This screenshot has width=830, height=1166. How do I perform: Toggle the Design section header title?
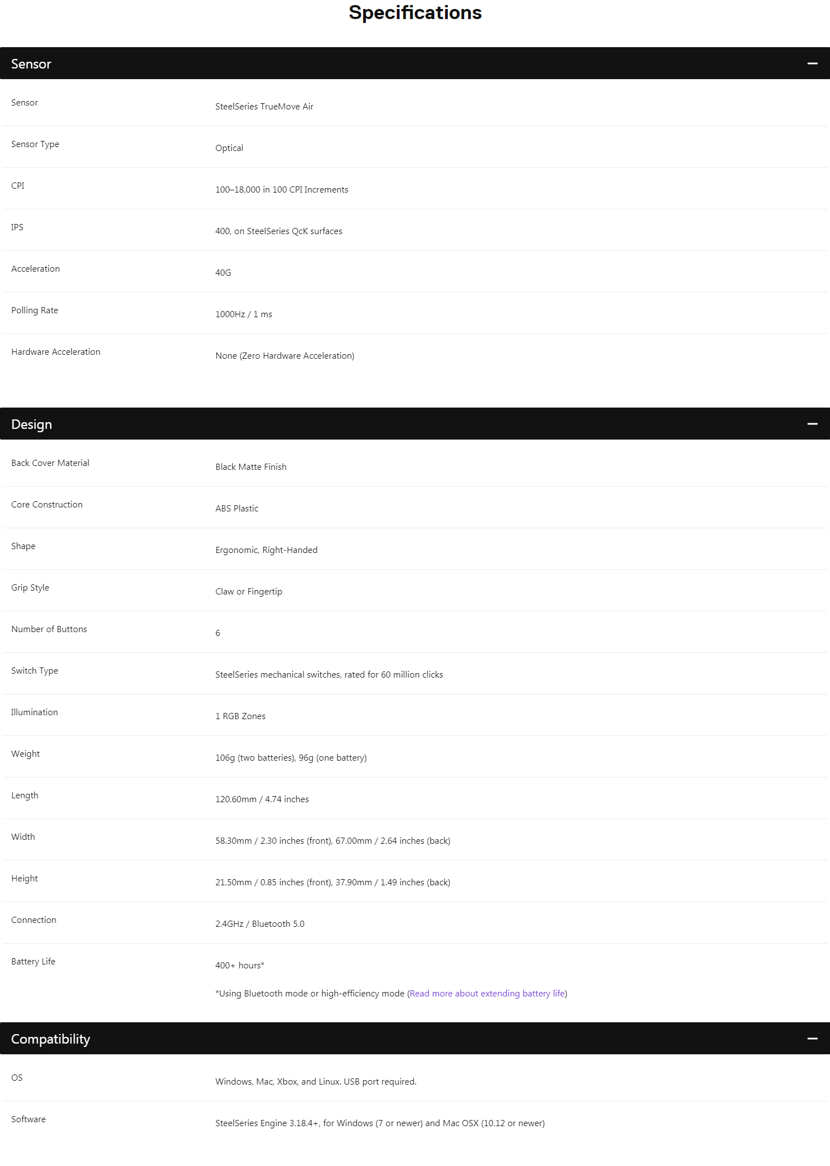click(32, 424)
